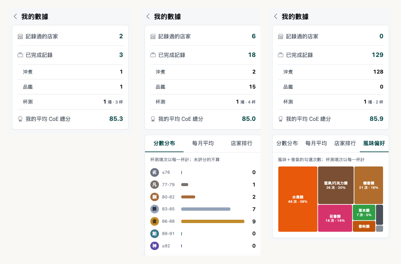Viewport: 401px width, 264px height.
Task: Open 店家排行 tab in the 129-records panel
Action: (345, 143)
